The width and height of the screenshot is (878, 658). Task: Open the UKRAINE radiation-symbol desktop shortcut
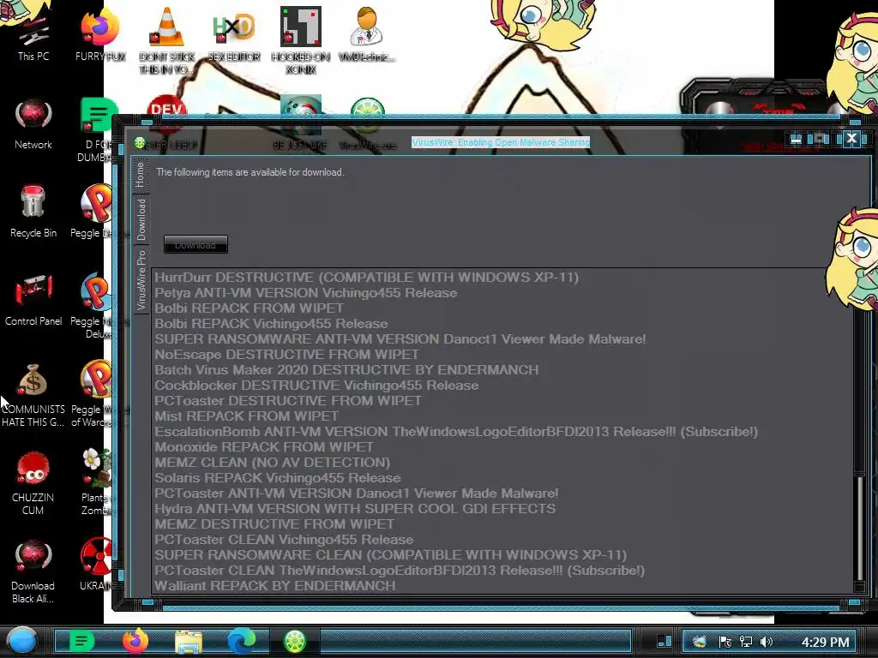click(x=96, y=565)
